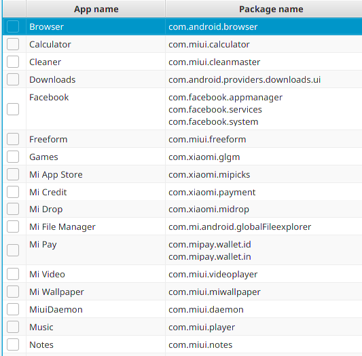Select com.miui.daemon package name

[x=206, y=309]
